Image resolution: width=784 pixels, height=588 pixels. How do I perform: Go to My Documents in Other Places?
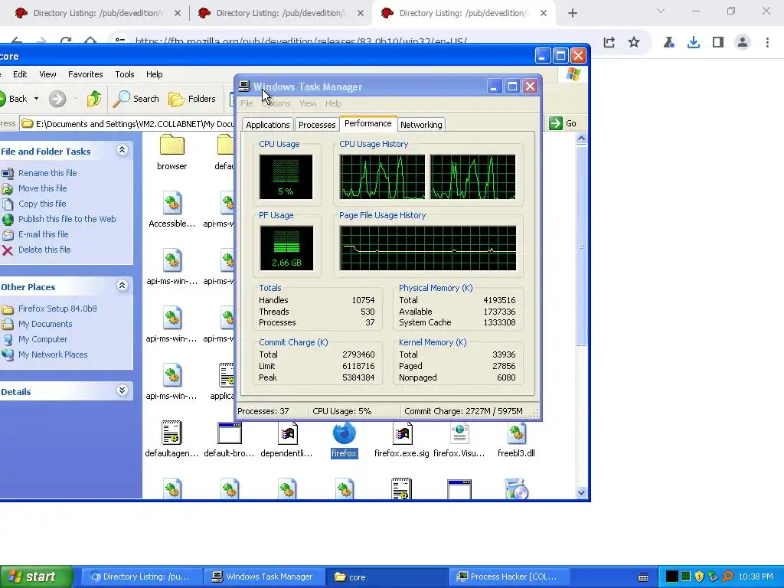pos(45,324)
